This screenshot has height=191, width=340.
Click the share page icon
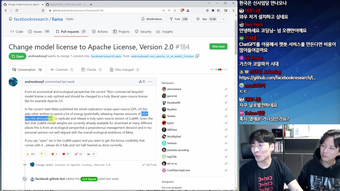point(175,11)
